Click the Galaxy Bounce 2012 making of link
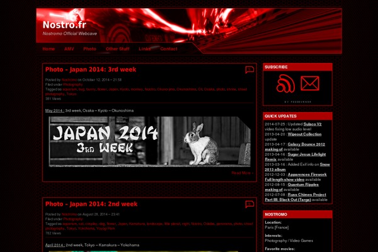 [x=309, y=144]
